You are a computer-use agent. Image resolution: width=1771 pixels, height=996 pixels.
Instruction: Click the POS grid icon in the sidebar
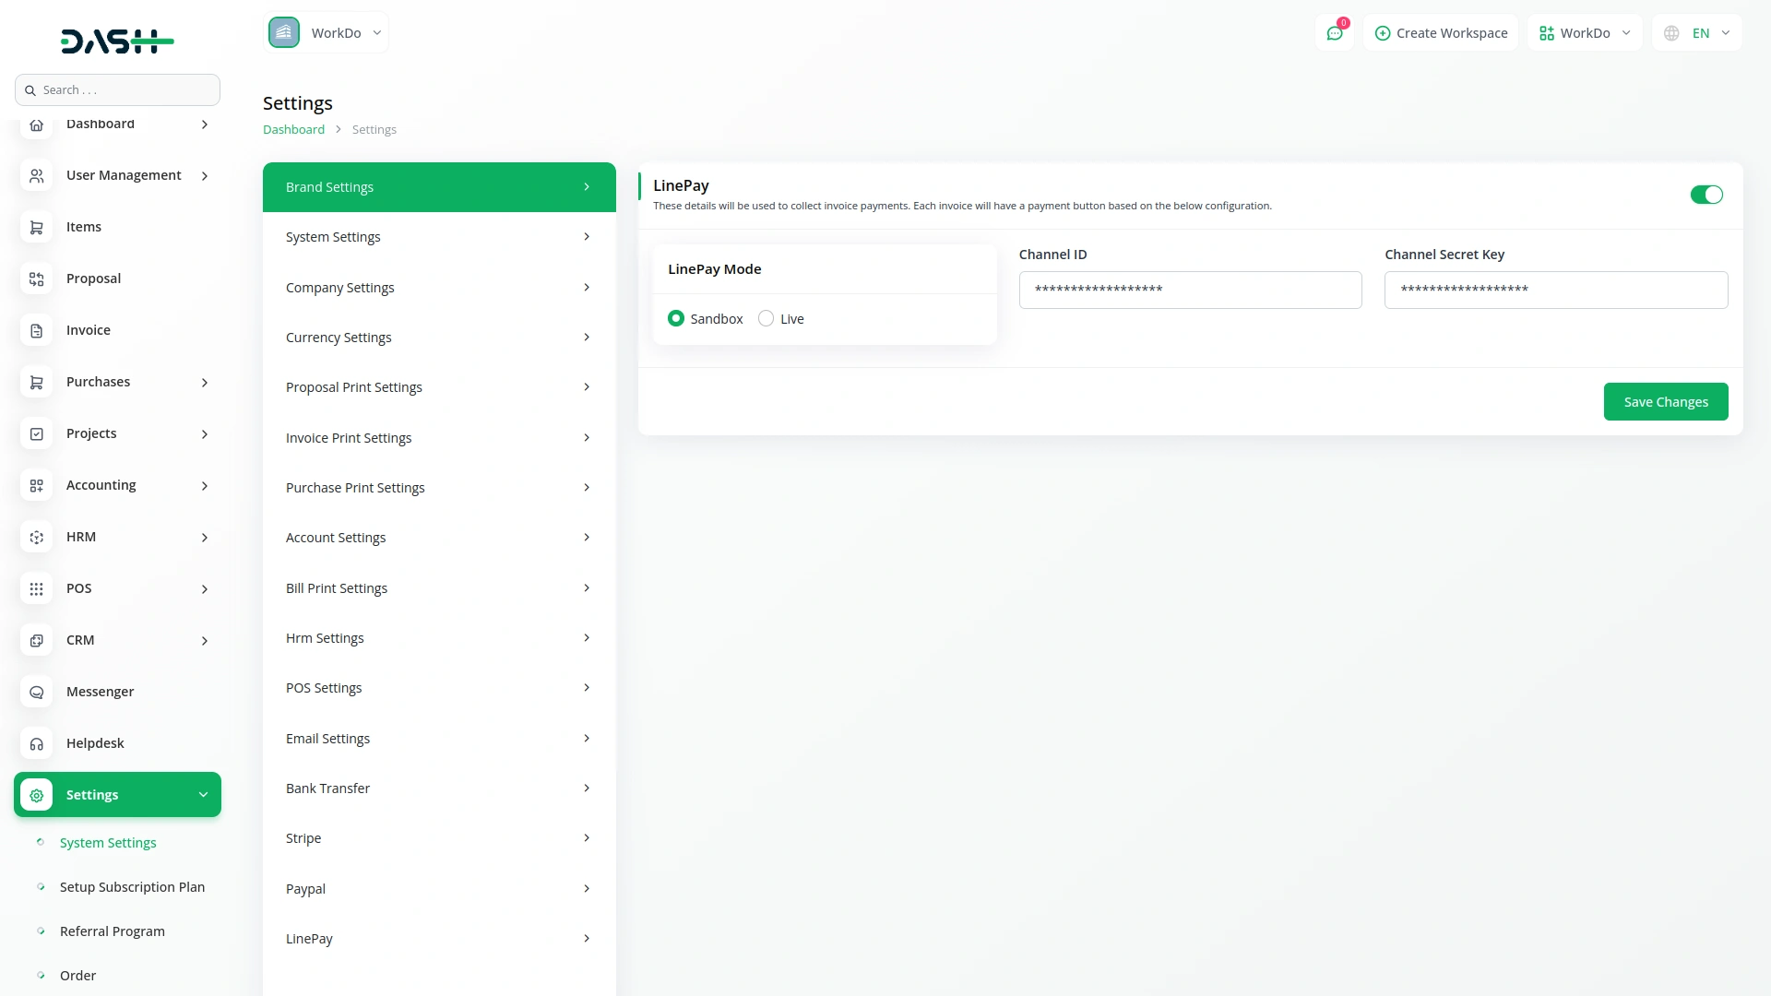[37, 588]
